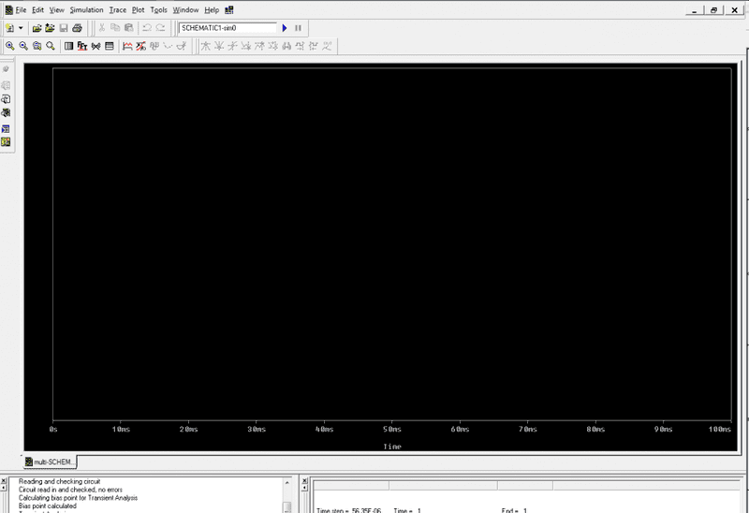This screenshot has width=749, height=513.
Task: Click the Zoom Out magnifier icon
Action: pyautogui.click(x=23, y=46)
